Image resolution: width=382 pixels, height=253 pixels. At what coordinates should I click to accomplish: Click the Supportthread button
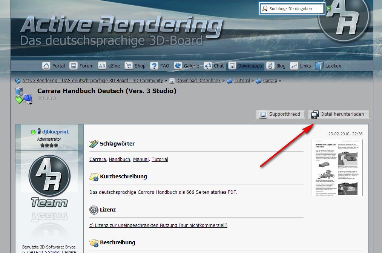280,114
